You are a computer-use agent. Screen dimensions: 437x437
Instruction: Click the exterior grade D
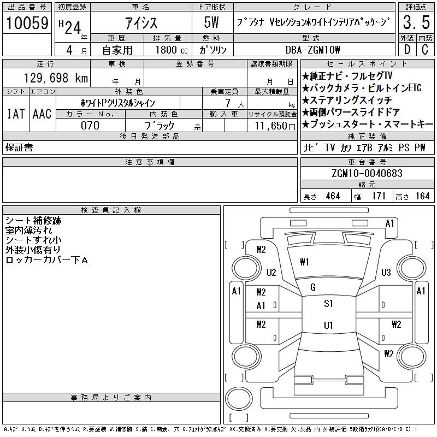tap(407, 50)
